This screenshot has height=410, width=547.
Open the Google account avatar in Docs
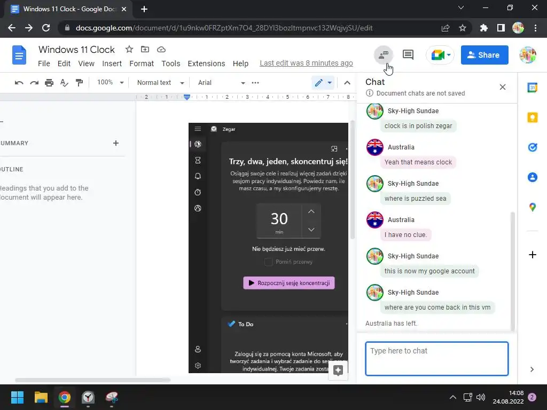(527, 55)
